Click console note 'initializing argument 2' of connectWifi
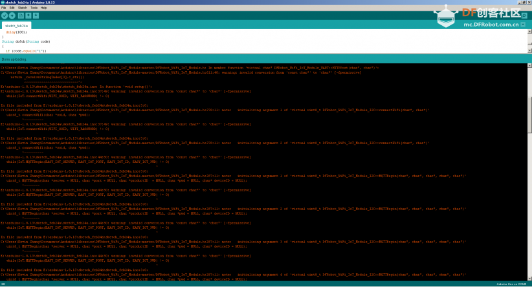This screenshot has height=287, width=532. (215, 143)
